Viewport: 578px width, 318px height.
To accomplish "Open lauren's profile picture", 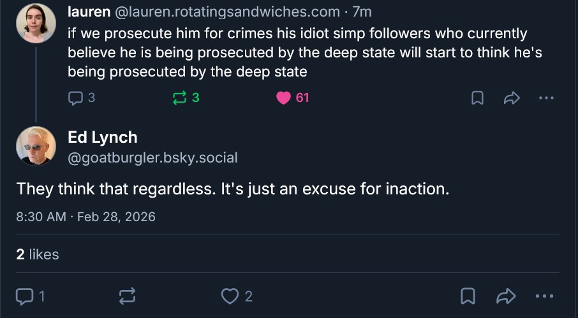I will (36, 23).
